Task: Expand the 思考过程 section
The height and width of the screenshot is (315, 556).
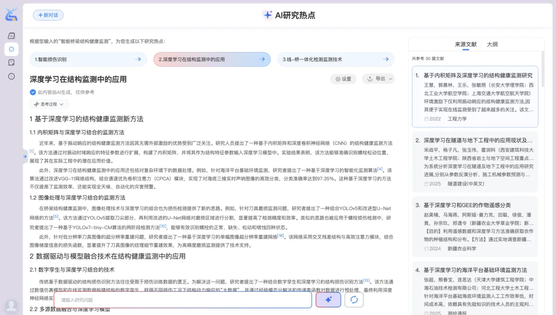Action: click(49, 104)
